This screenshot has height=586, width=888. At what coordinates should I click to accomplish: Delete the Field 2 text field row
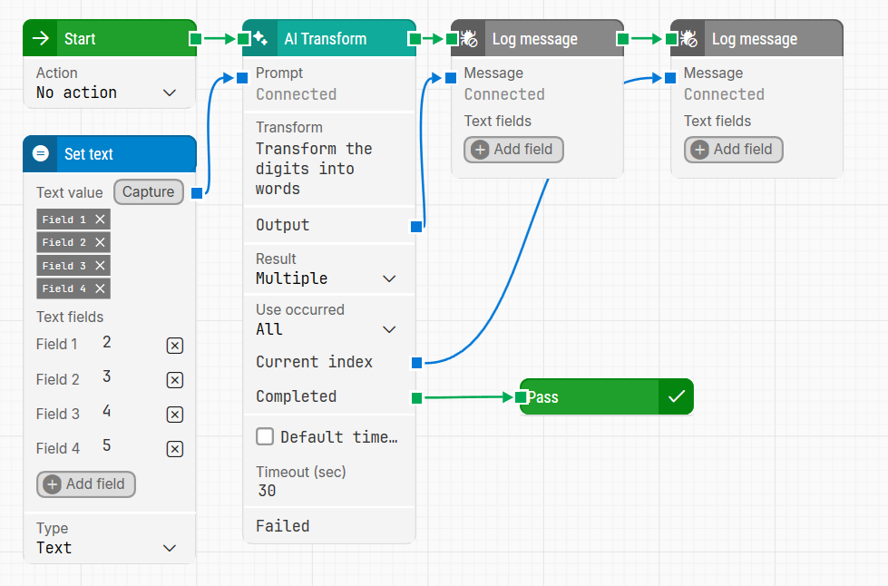coord(175,380)
